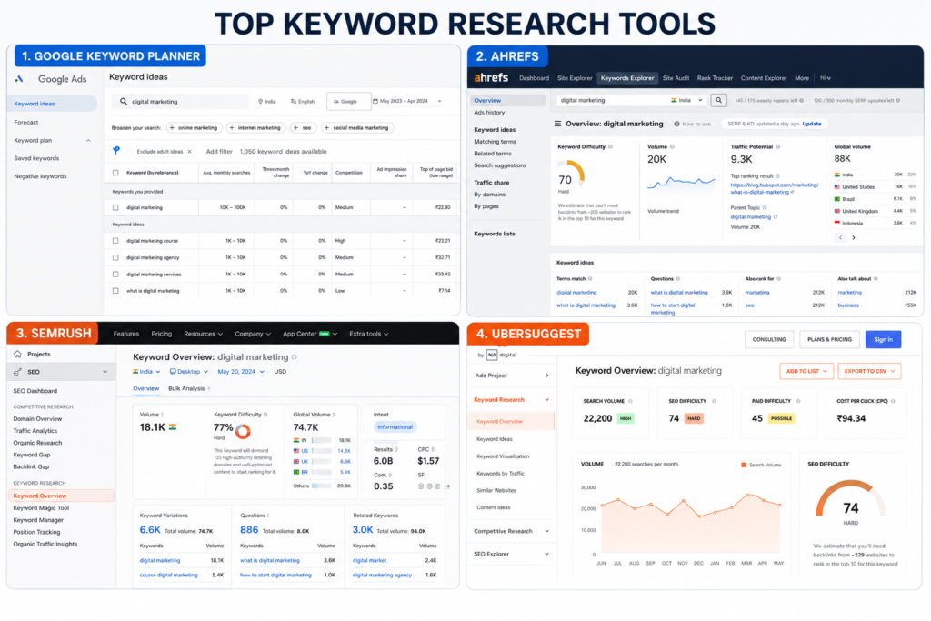Click the SEO Difficulty info icon in Ubersuggest
This screenshot has width=931, height=621.
[x=714, y=401]
